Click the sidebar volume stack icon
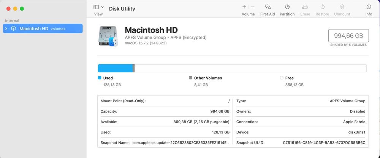 click(13, 29)
